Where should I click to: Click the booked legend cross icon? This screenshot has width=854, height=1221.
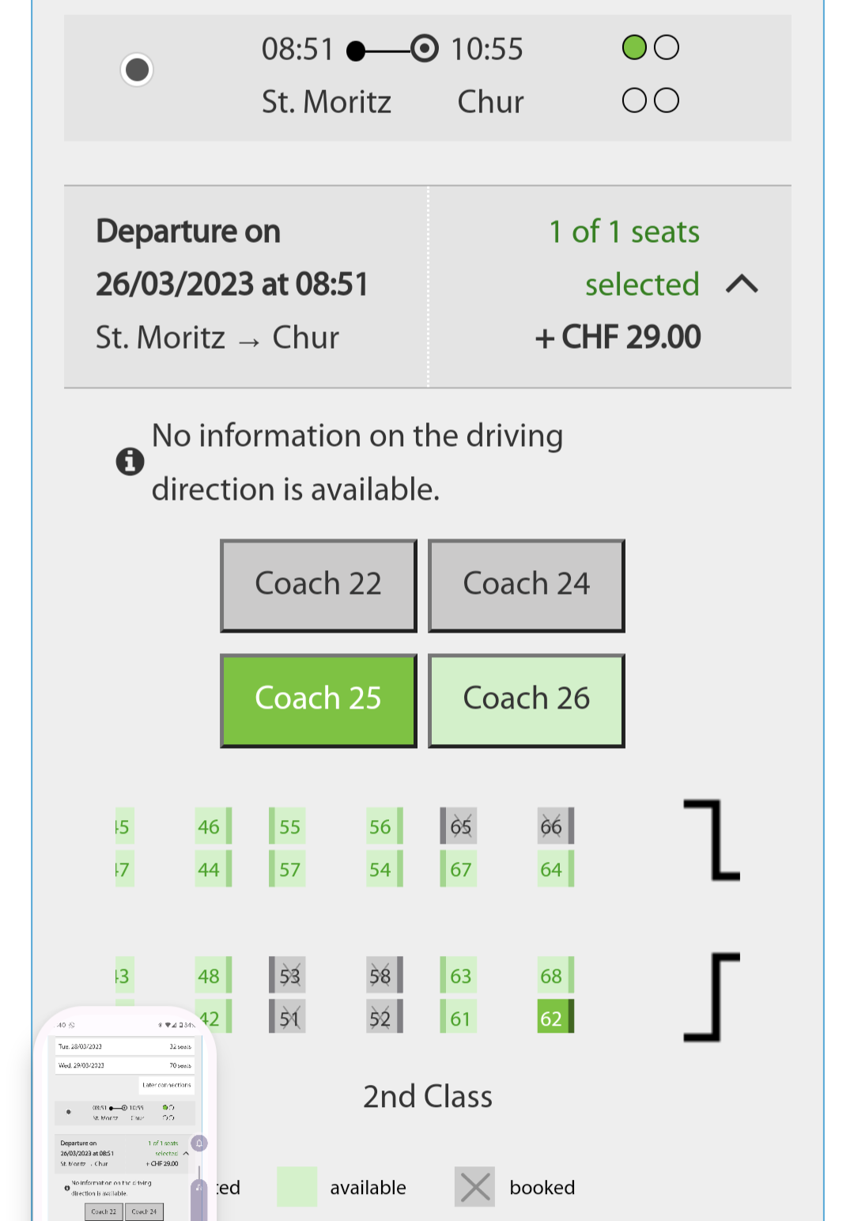click(x=474, y=1187)
